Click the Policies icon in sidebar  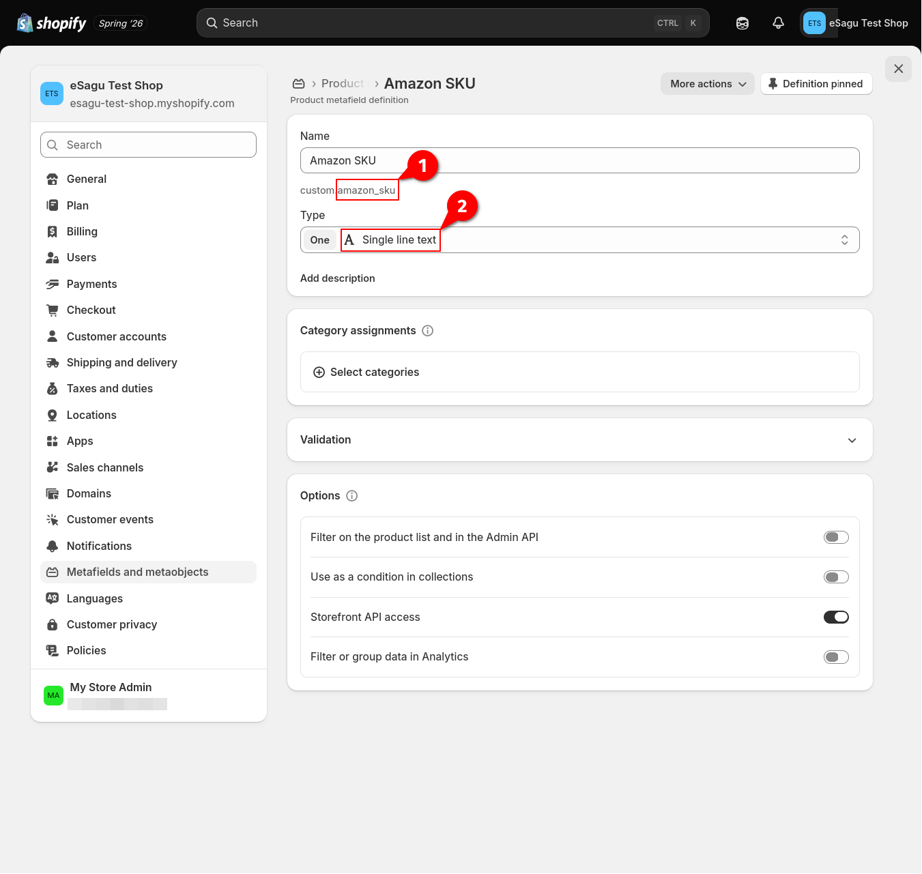pyautogui.click(x=53, y=651)
